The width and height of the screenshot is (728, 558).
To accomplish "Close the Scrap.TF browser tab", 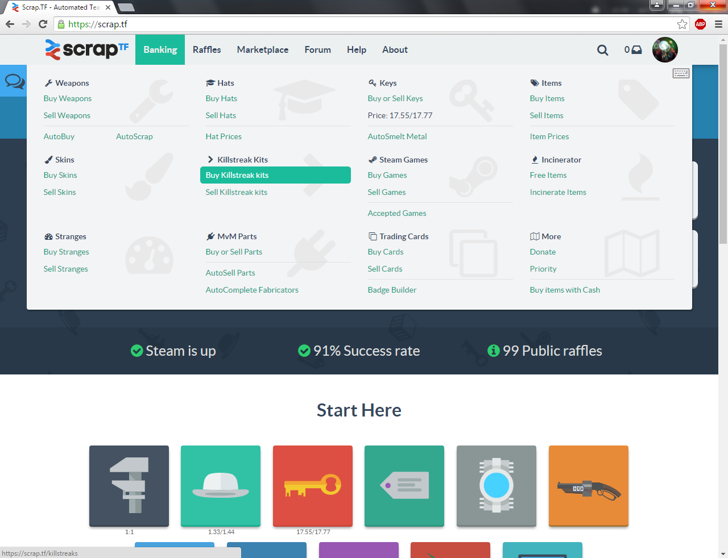I will pos(108,7).
